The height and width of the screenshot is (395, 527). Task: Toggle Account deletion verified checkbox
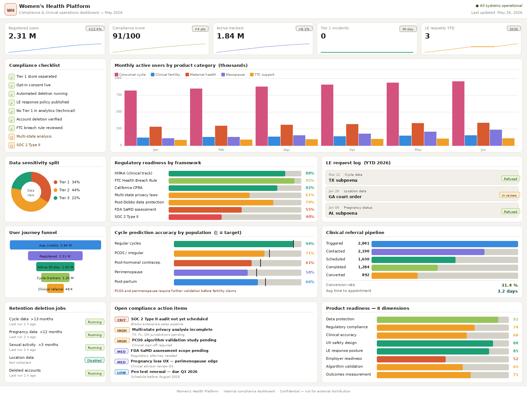(x=12, y=119)
